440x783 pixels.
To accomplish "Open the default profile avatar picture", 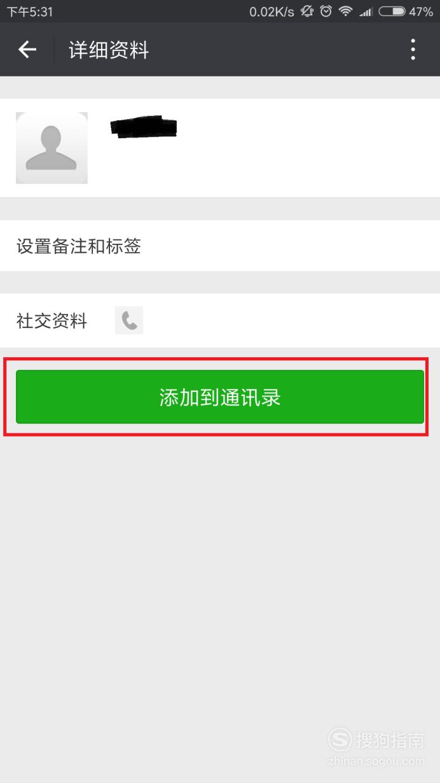I will 52,148.
